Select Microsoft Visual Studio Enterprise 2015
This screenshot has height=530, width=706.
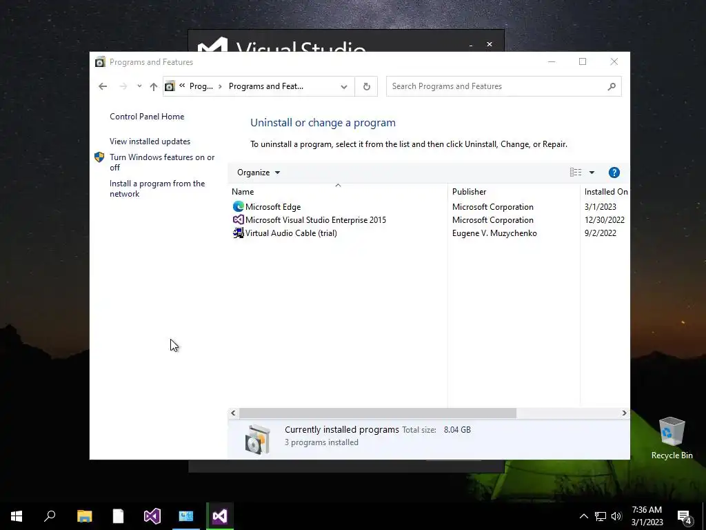click(429, 220)
